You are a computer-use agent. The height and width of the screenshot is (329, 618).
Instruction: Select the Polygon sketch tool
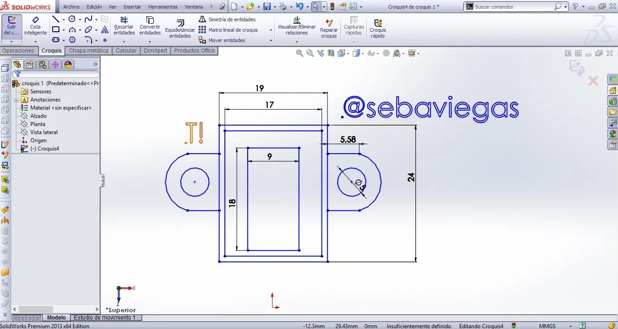click(x=72, y=40)
